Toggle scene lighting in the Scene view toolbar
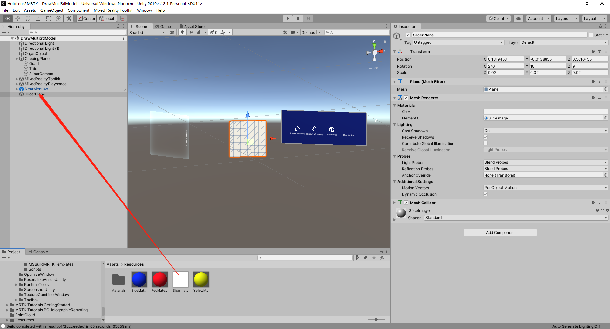This screenshot has width=610, height=329. click(x=182, y=32)
